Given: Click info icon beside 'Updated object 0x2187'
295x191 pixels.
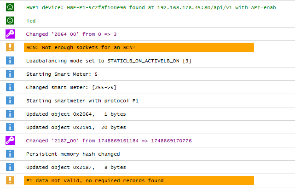Looking at the screenshot, I should (x=10, y=167).
